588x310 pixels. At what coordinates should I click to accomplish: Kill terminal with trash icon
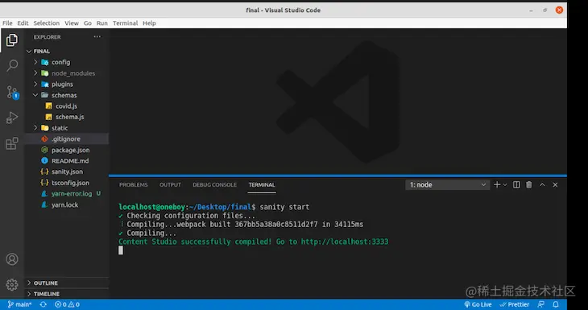528,185
